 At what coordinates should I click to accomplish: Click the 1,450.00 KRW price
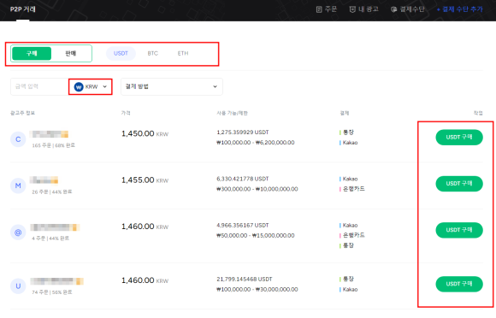[x=145, y=133]
